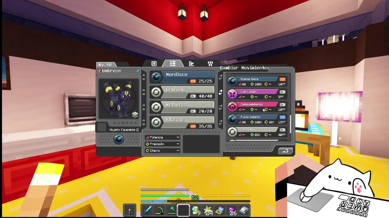This screenshot has width=389, height=218.
Task: Click the torch offhand slot
Action: [129, 210]
